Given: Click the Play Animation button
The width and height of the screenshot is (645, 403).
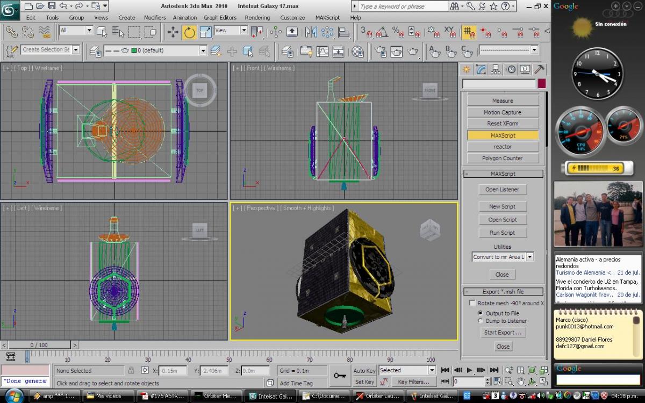Looking at the screenshot, I should pyautogui.click(x=469, y=370).
